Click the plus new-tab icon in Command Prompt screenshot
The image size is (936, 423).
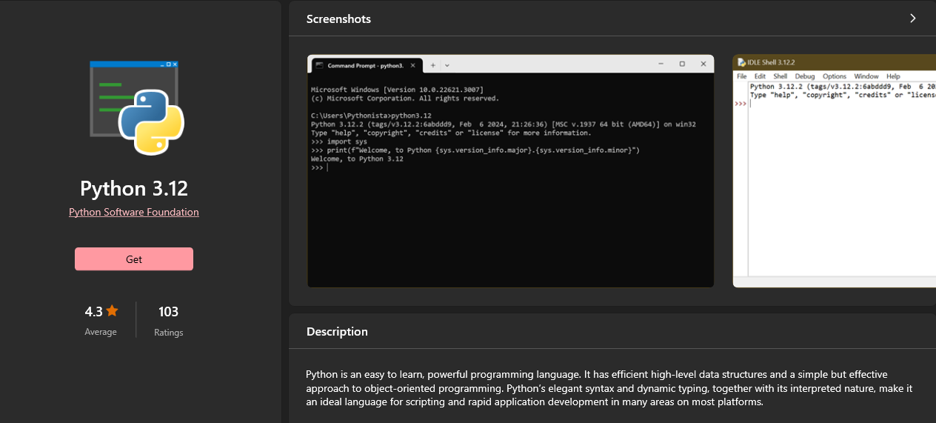(x=433, y=64)
